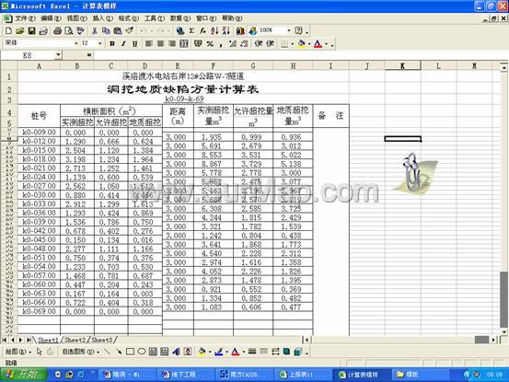Create a new workbook with the New icon
This screenshot has height=382, width=509.
coord(8,30)
